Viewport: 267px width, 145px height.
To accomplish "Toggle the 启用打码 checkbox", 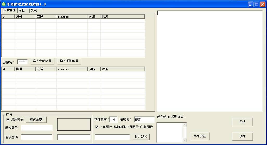I will 8,120.
